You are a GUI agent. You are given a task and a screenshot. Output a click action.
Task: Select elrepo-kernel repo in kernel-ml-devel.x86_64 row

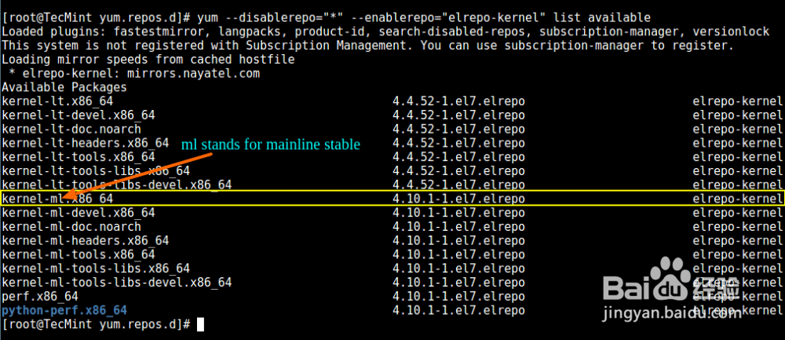tap(738, 213)
